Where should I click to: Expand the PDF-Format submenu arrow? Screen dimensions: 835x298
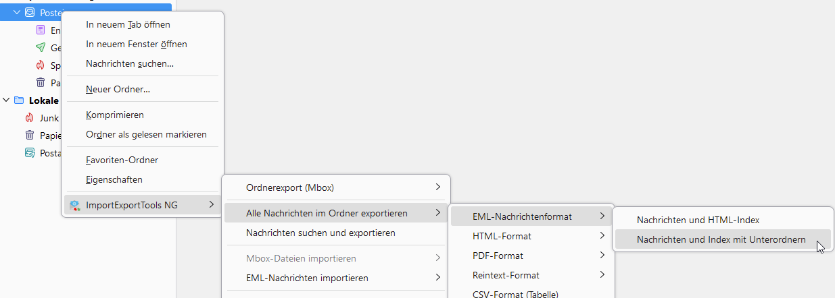pyautogui.click(x=601, y=256)
